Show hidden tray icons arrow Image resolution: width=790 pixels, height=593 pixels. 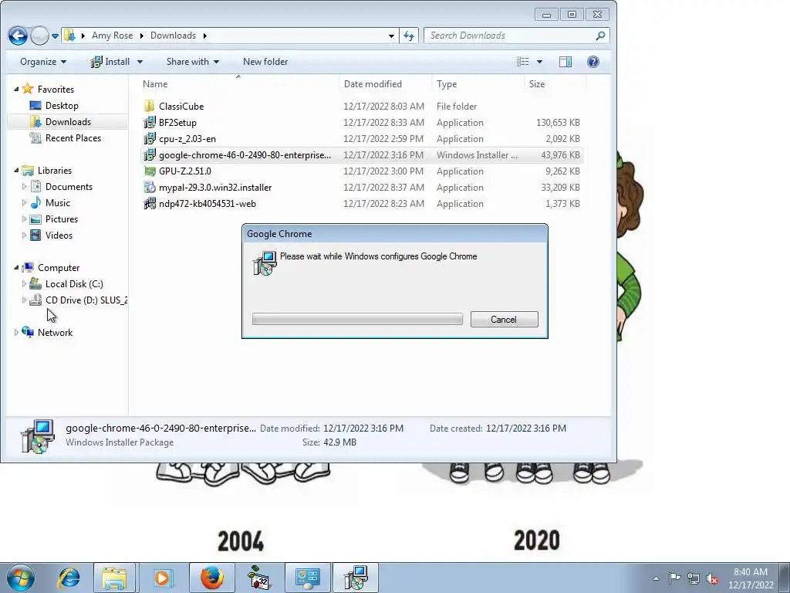point(656,578)
